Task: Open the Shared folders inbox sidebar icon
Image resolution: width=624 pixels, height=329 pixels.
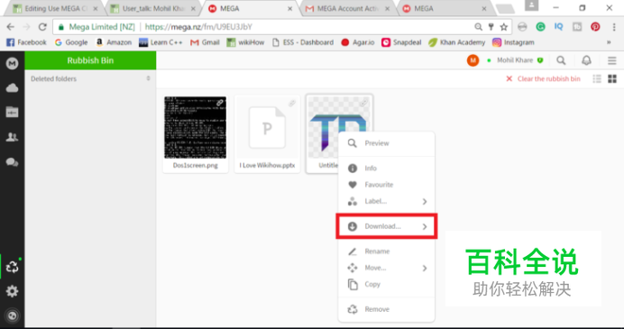Action: [x=12, y=113]
